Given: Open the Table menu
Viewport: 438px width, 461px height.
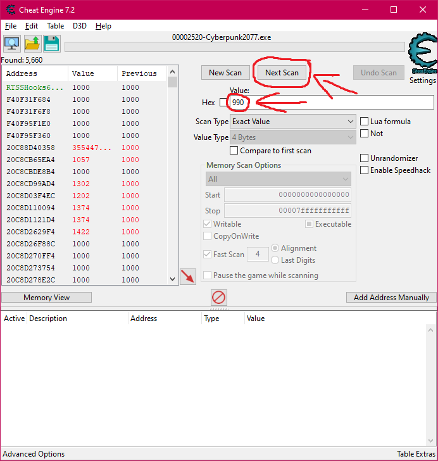Looking at the screenshot, I should click(55, 26).
